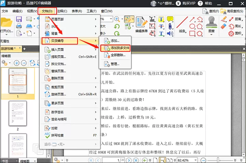Click the zoom-in thumbnails plus icon
246x163 pixels.
tap(16, 63)
